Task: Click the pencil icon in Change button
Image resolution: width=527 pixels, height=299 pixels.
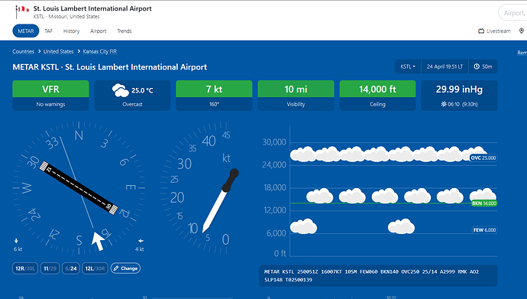Action: point(116,268)
